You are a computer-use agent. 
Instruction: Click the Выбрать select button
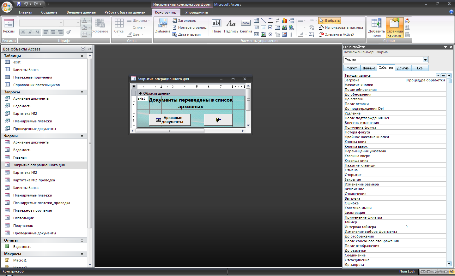330,21
